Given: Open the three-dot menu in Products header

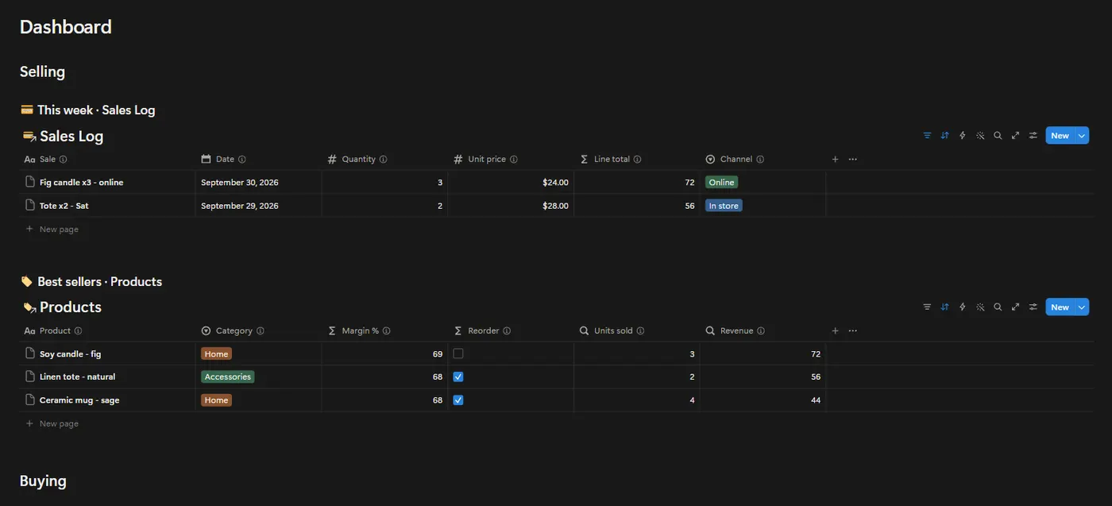Looking at the screenshot, I should tap(852, 331).
